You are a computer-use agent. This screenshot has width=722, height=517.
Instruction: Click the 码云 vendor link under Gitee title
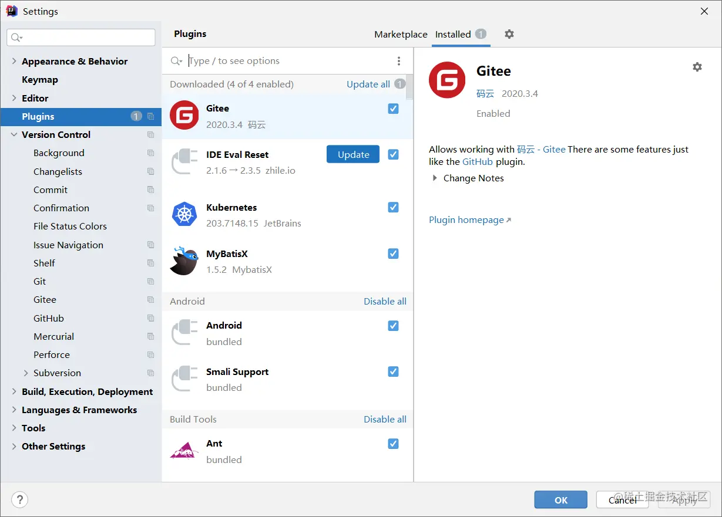click(x=485, y=93)
